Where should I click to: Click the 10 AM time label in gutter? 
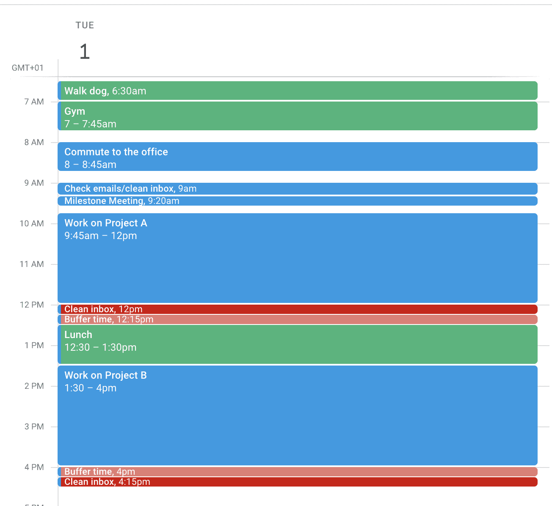[32, 223]
